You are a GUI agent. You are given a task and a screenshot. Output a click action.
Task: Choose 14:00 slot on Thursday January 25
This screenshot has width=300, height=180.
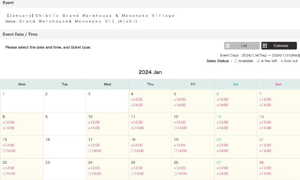click(x=137, y=174)
